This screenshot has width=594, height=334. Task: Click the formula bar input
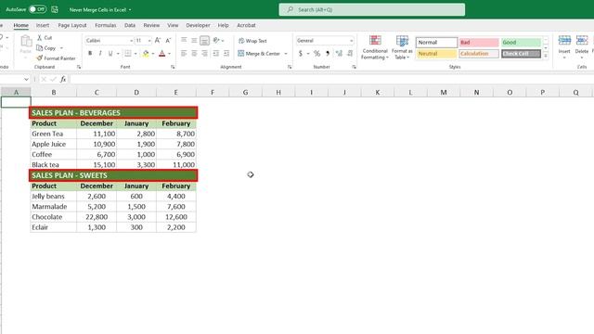pos(331,79)
